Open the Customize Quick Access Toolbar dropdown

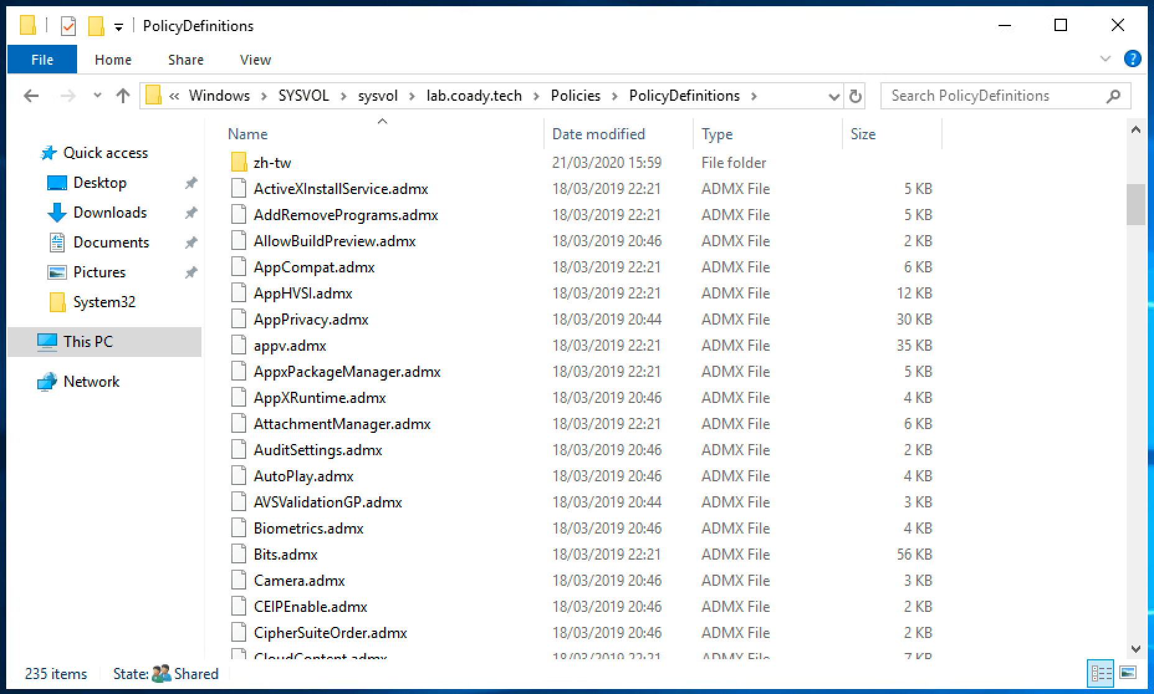[119, 27]
